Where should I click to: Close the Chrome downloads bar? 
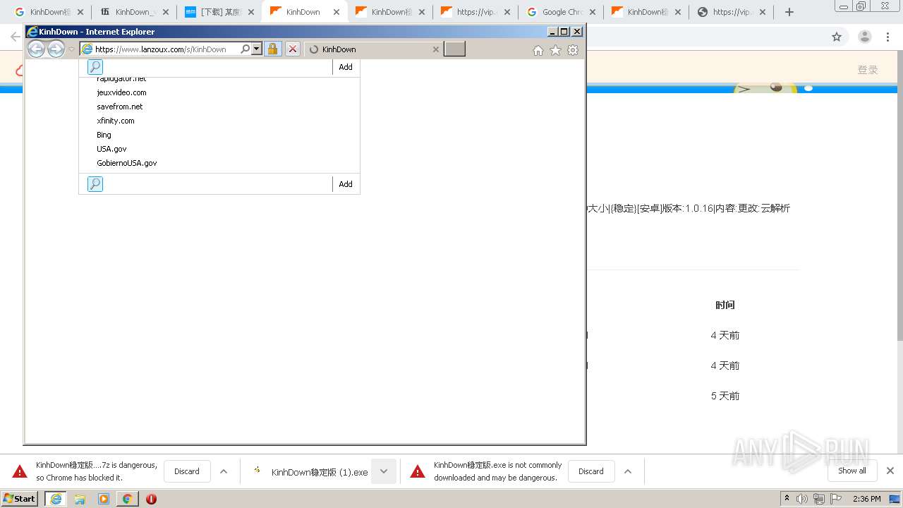[x=890, y=471]
